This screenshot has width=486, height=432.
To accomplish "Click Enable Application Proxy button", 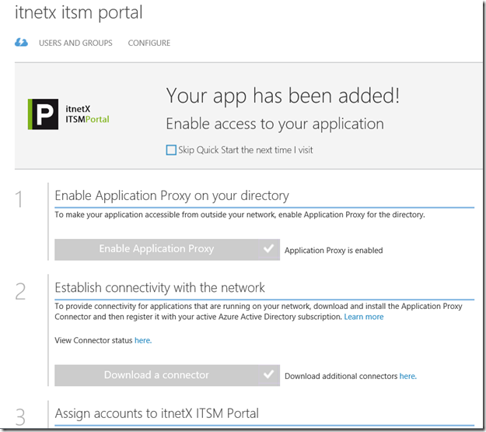I will [167, 249].
